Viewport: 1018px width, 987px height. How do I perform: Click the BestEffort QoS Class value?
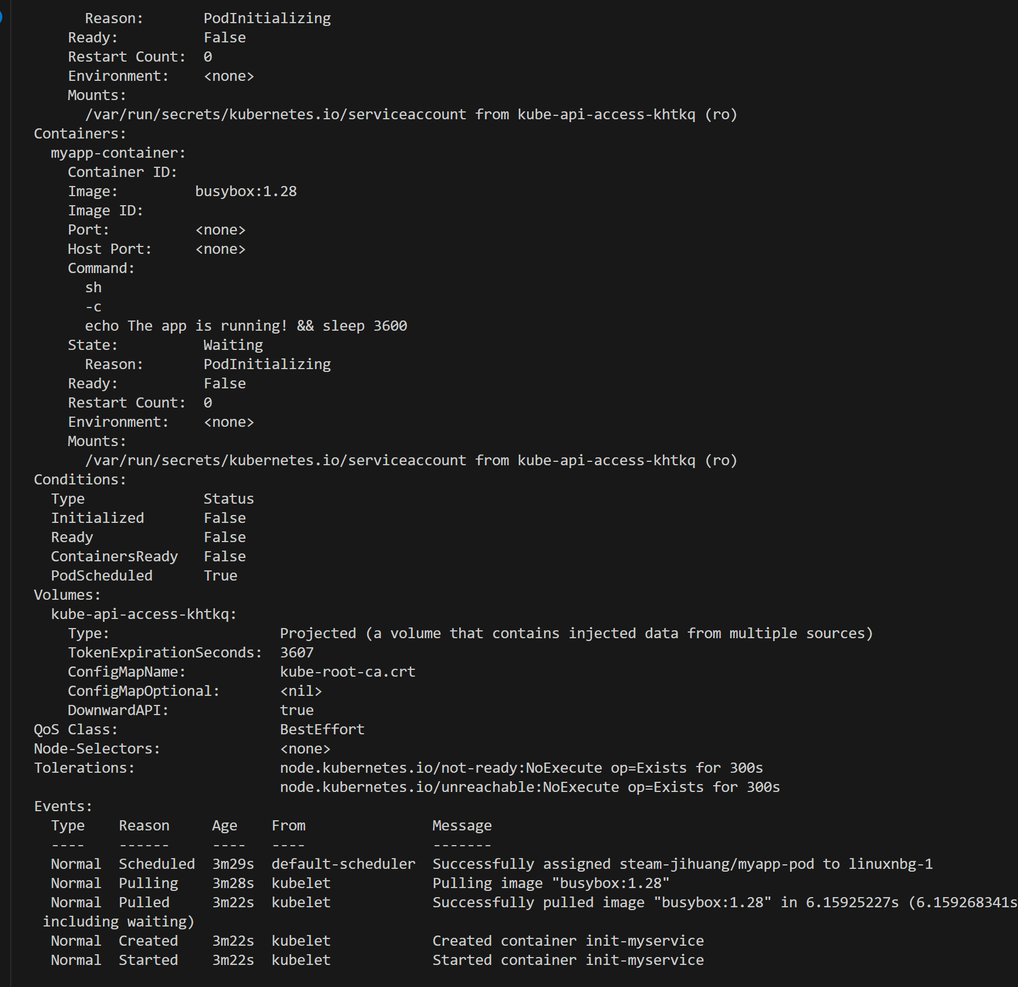pos(322,730)
